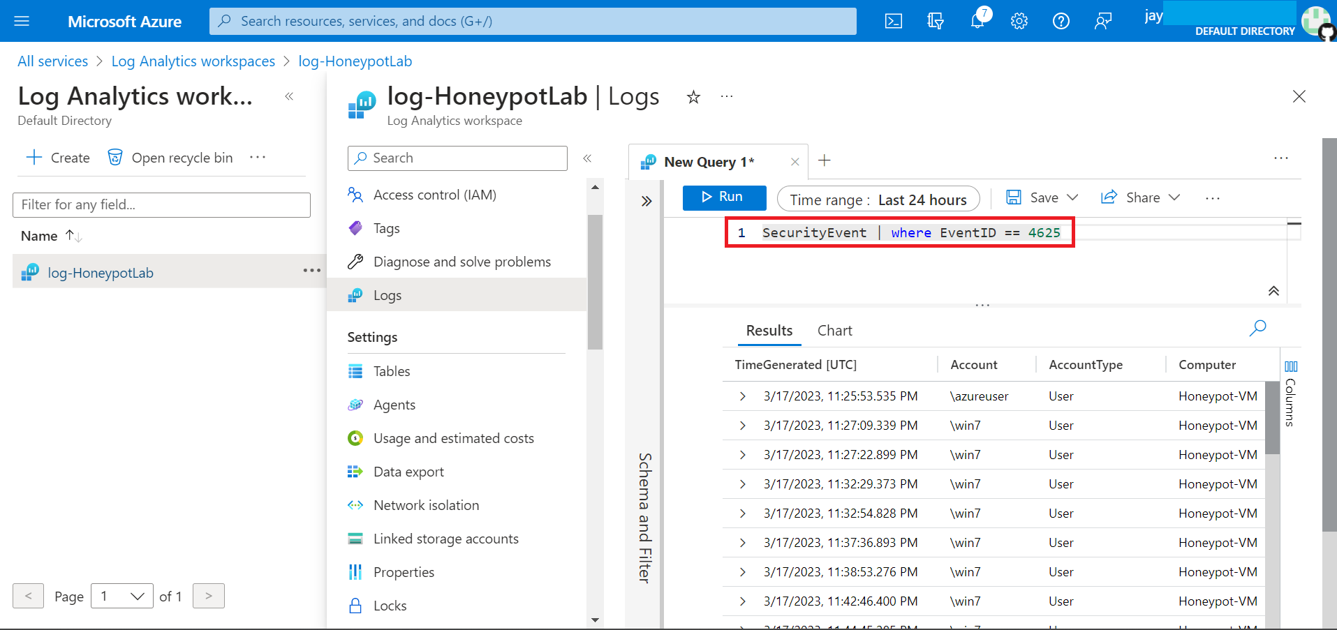Create a new Log Analytics workspace

coord(58,158)
